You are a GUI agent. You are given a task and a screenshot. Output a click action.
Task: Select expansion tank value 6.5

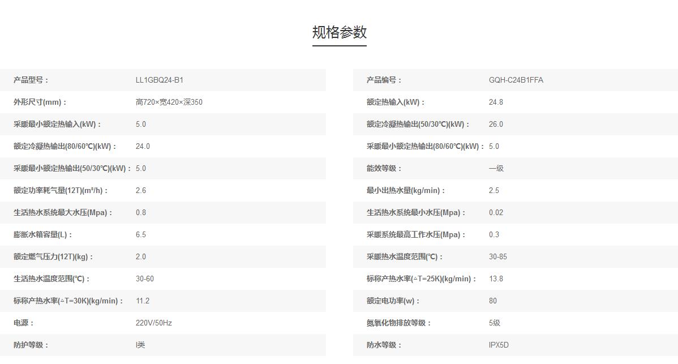pyautogui.click(x=141, y=234)
